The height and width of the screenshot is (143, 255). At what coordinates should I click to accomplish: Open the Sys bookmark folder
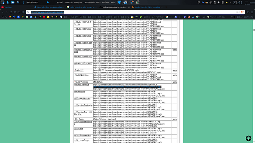tap(147, 17)
